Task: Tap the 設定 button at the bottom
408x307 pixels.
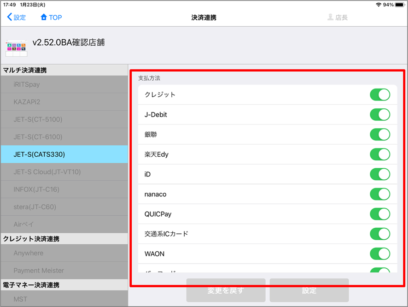Action: (309, 290)
